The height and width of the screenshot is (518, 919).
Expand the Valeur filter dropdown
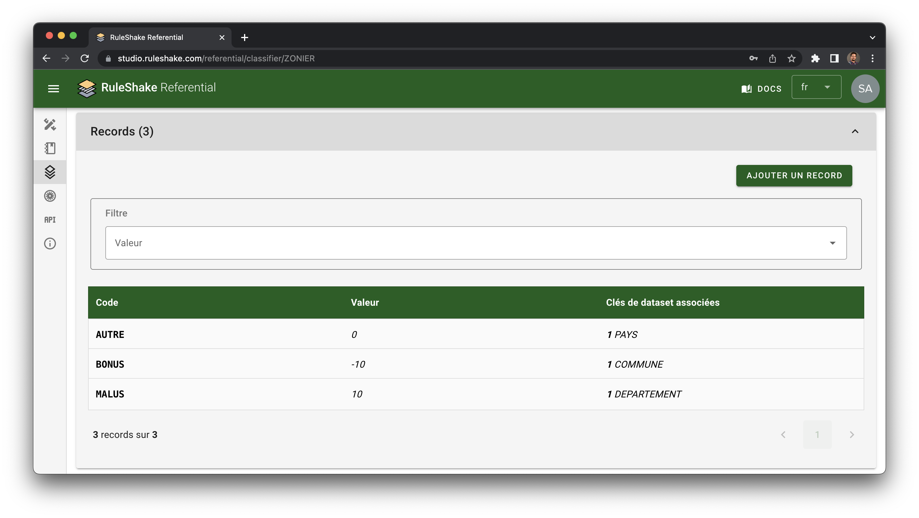click(476, 243)
